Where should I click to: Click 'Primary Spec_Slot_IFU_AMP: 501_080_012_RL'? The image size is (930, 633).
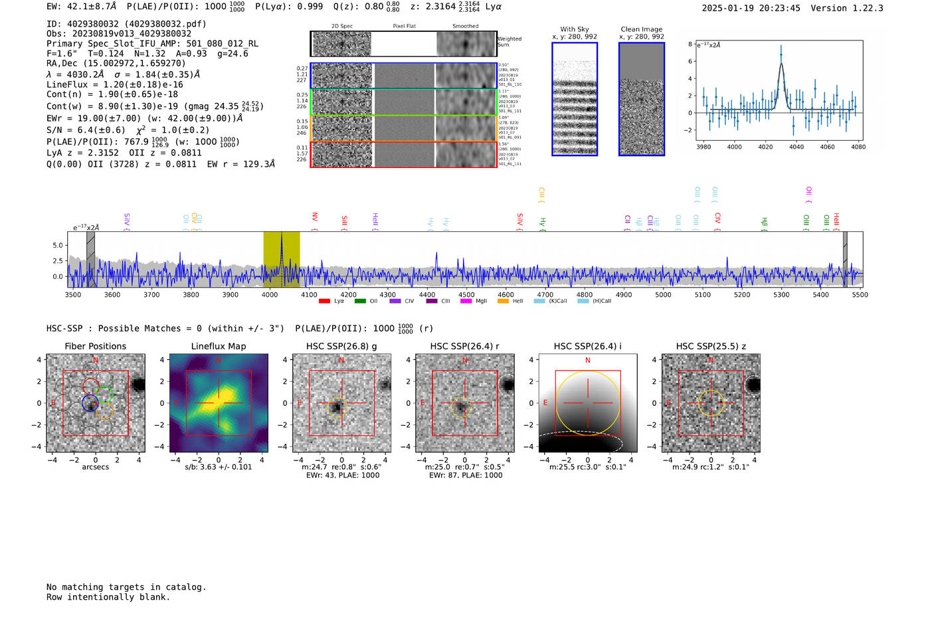point(152,44)
